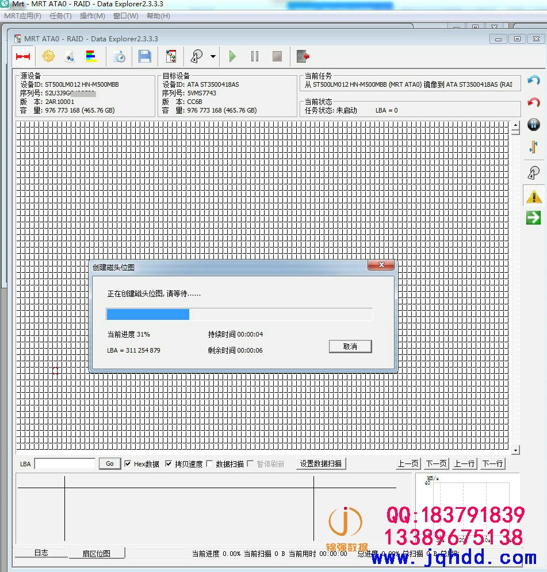Open the 操作(M) menu
Screen dimensions: 547x572
[x=92, y=16]
